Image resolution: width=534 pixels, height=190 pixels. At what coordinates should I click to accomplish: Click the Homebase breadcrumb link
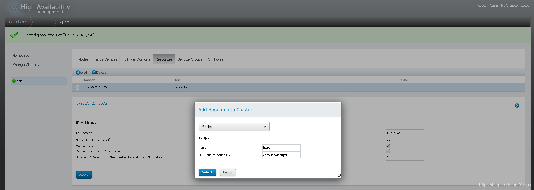point(17,22)
